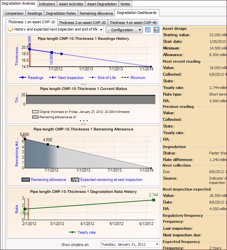Click Expected remaining at next inspection legend
The image size is (227, 250).
[x=107, y=180]
